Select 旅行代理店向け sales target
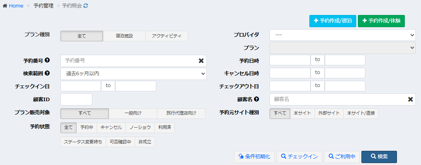 pyautogui.click(x=181, y=113)
